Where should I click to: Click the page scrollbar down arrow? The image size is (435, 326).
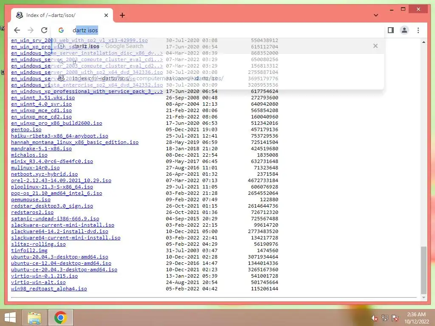pos(424,298)
